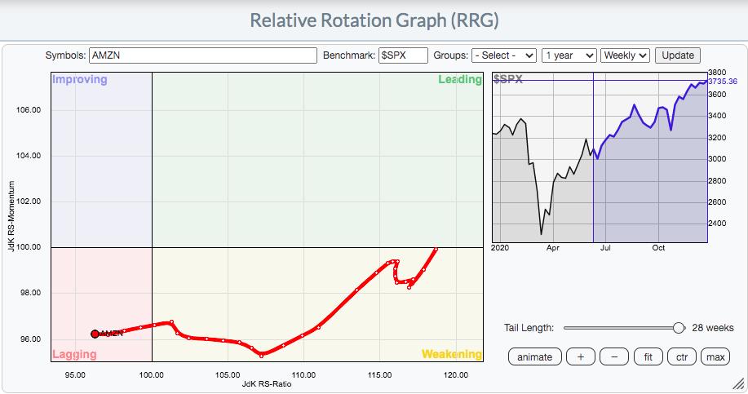The height and width of the screenshot is (394, 748).
Task: Expand the Weekly period dropdown
Action: click(x=625, y=55)
